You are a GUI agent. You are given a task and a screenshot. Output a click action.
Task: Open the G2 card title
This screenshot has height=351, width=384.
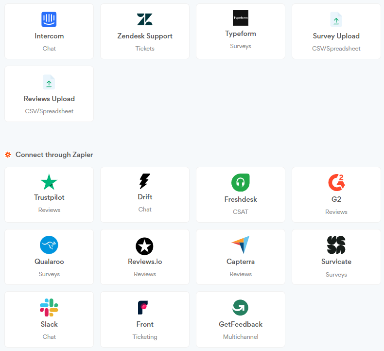tap(336, 199)
